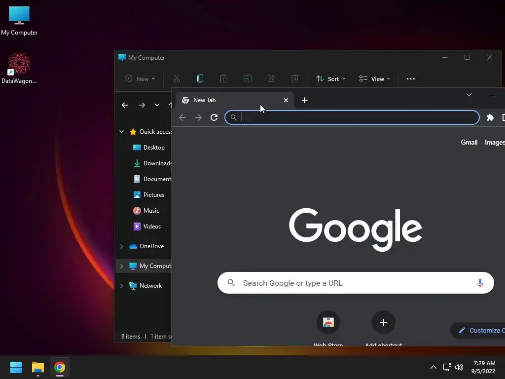
Task: Click the Customize Chrome button
Action: point(478,330)
